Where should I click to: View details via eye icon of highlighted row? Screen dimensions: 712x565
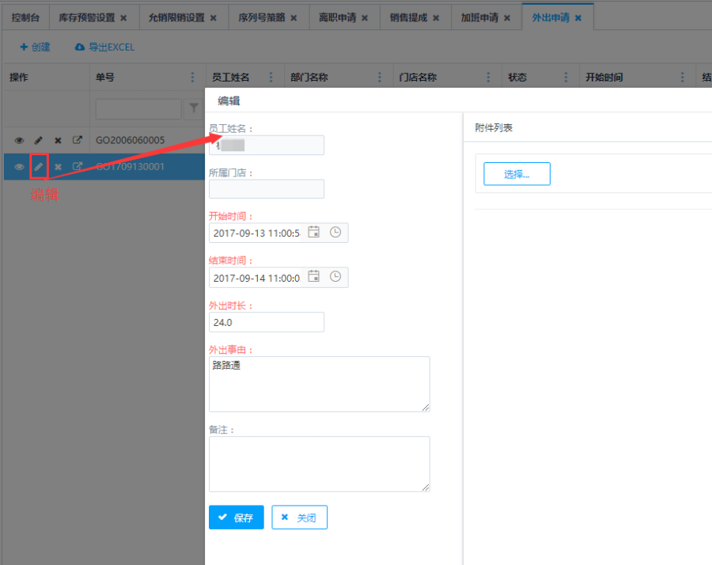20,166
